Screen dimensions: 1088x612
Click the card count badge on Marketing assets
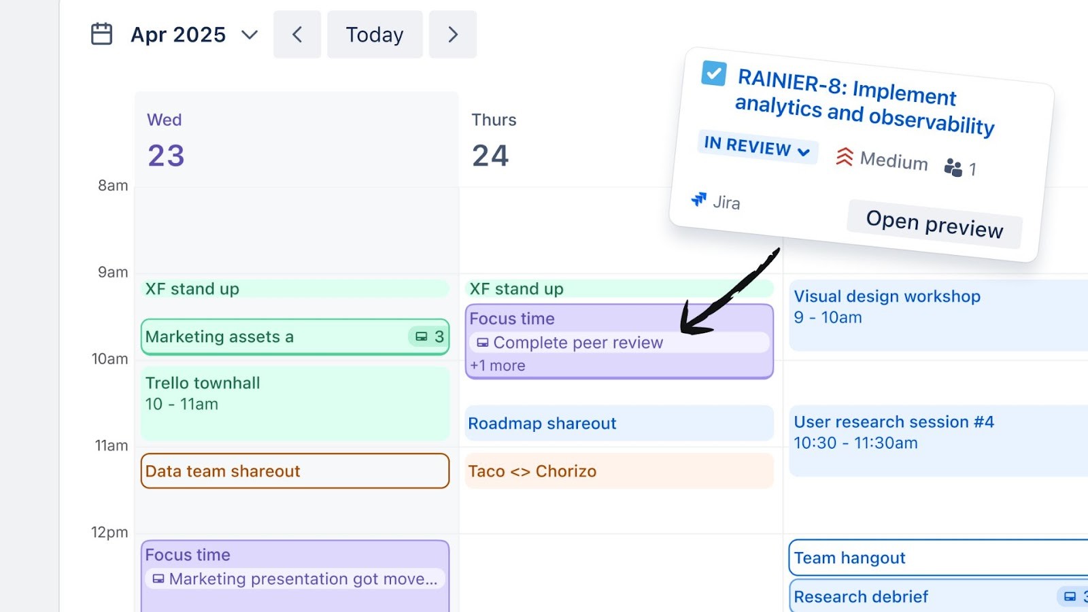[427, 337]
